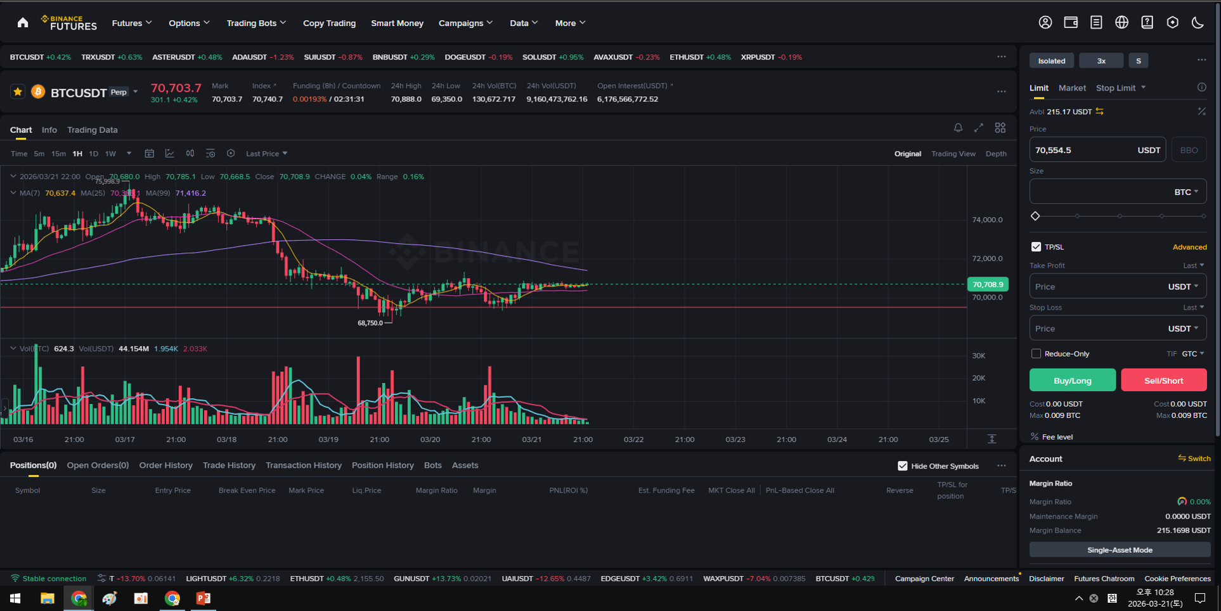The height and width of the screenshot is (611, 1221).
Task: Open positions panel three-dot menu
Action: (1001, 466)
